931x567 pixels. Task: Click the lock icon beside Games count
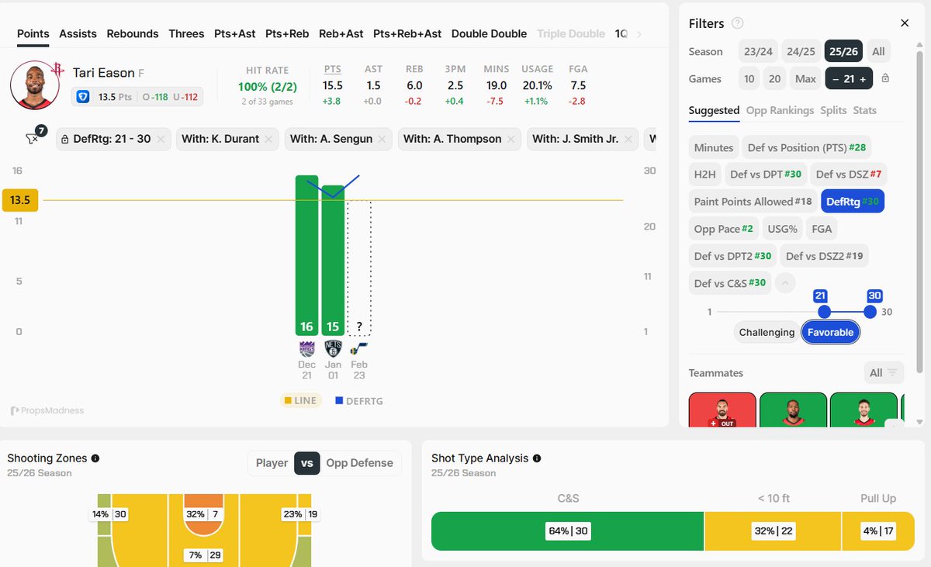[885, 78]
